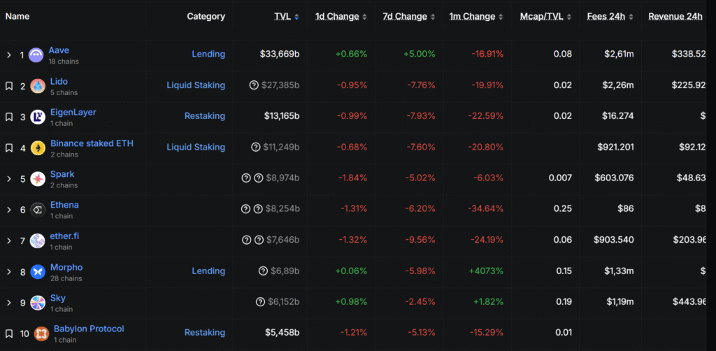716x351 pixels.
Task: Bookmark the Lido protocol row
Action: [9, 86]
